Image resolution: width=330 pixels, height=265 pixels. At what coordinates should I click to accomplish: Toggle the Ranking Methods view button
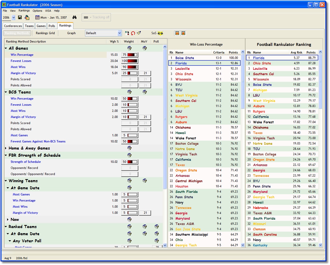[x=17, y=33]
